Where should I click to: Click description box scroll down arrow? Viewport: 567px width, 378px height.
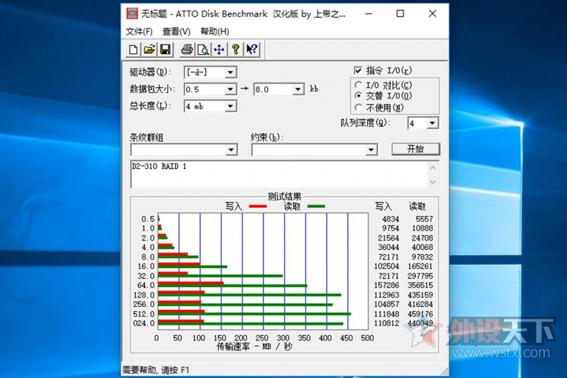[x=433, y=182]
